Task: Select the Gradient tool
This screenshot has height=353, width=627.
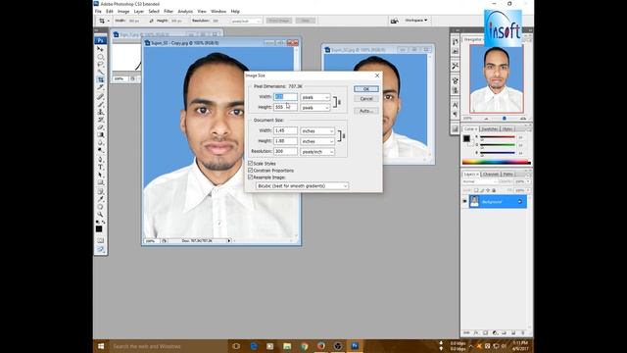Action: 100,134
